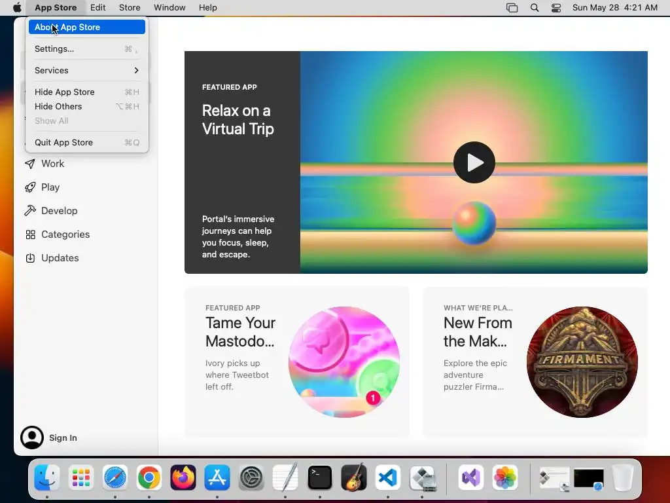Click the Ivory app round artwork
This screenshot has width=670, height=503.
point(344,362)
